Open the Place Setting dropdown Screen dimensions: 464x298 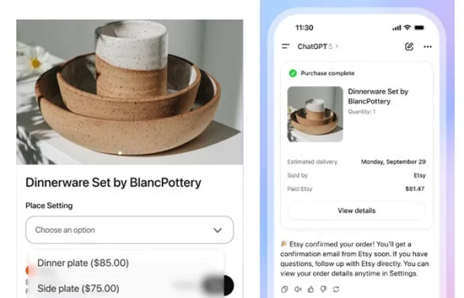point(130,230)
